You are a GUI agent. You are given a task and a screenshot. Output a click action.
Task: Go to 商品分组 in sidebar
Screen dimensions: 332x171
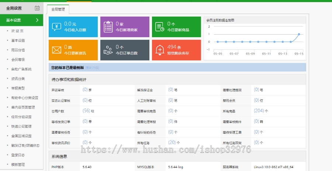18,50
